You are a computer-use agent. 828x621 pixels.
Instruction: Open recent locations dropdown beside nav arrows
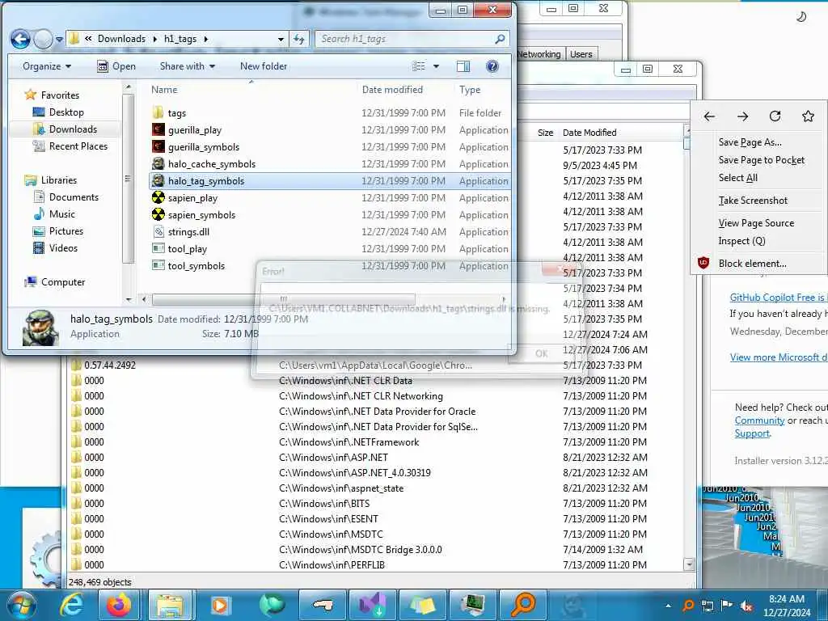point(59,39)
